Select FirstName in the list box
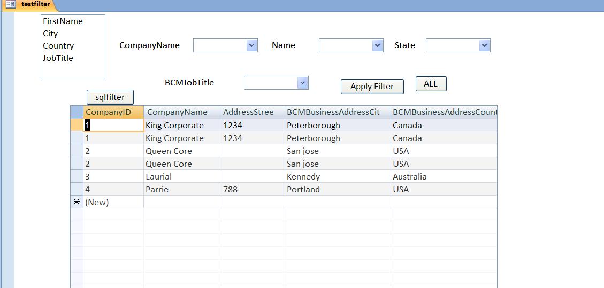The width and height of the screenshot is (604, 288). 63,21
